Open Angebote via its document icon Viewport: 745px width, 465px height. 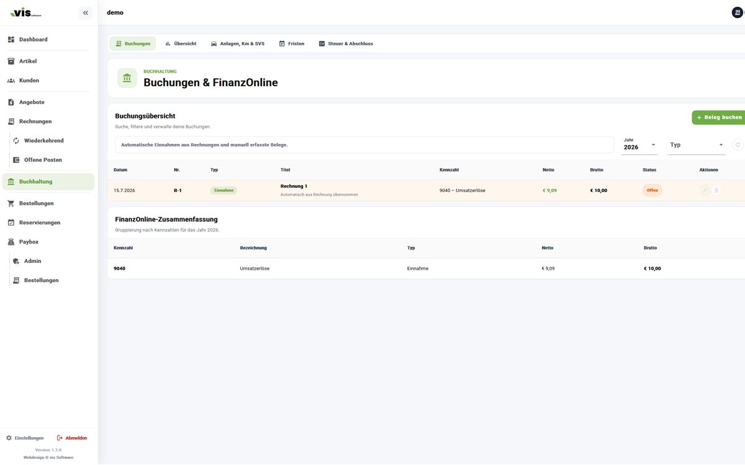tap(11, 102)
